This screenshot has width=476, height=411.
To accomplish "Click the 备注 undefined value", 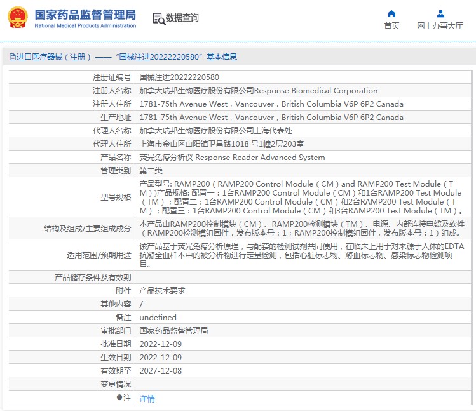I will (158, 317).
